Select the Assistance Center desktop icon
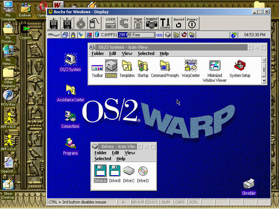Viewport: 279px width, 209px height. [x=71, y=93]
